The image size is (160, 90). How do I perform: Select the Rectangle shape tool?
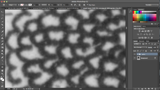click(2, 67)
